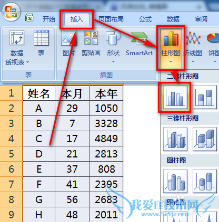Click the cell containing 41
This screenshot has width=219, height=222.
tap(72, 184)
